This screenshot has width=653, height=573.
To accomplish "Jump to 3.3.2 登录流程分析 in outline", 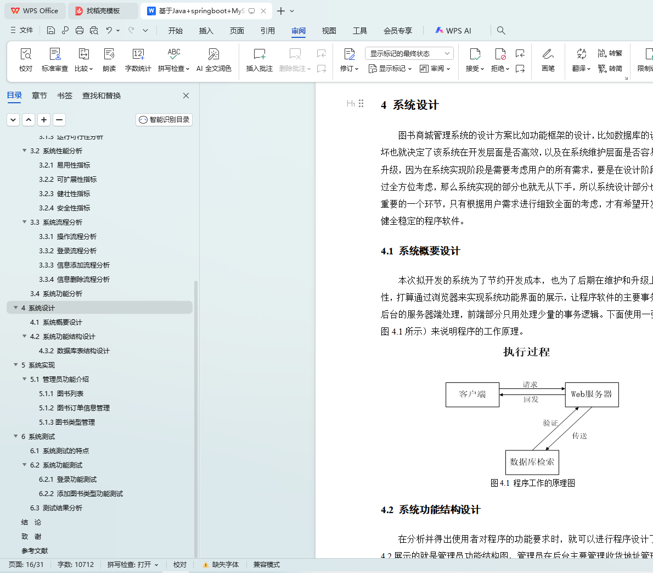I will point(68,251).
